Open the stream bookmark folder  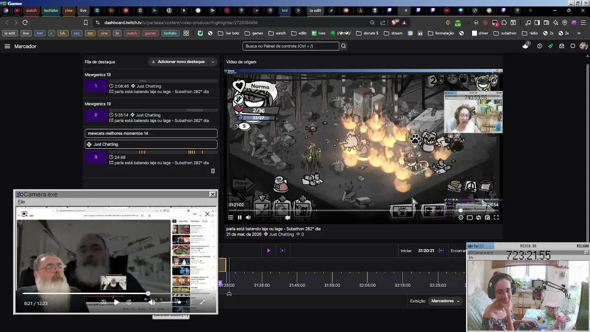393,33
